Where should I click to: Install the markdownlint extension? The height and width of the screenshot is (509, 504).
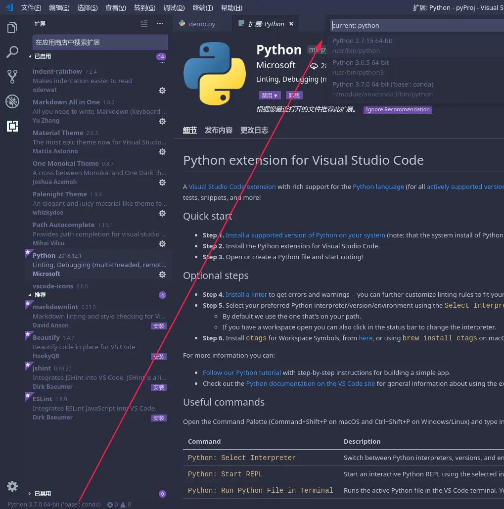159,326
